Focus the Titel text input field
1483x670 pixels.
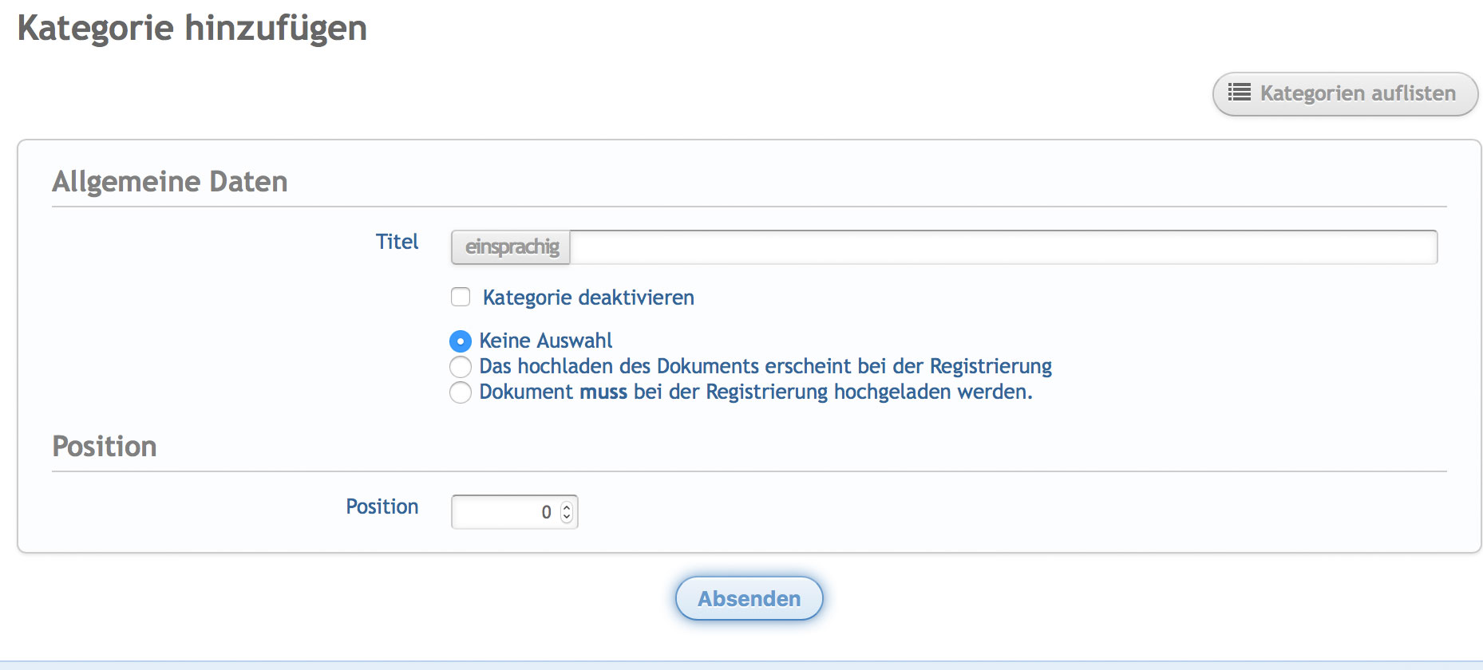pos(1003,247)
